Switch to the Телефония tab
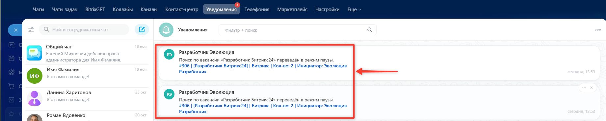The width and height of the screenshot is (606, 121). [x=257, y=9]
